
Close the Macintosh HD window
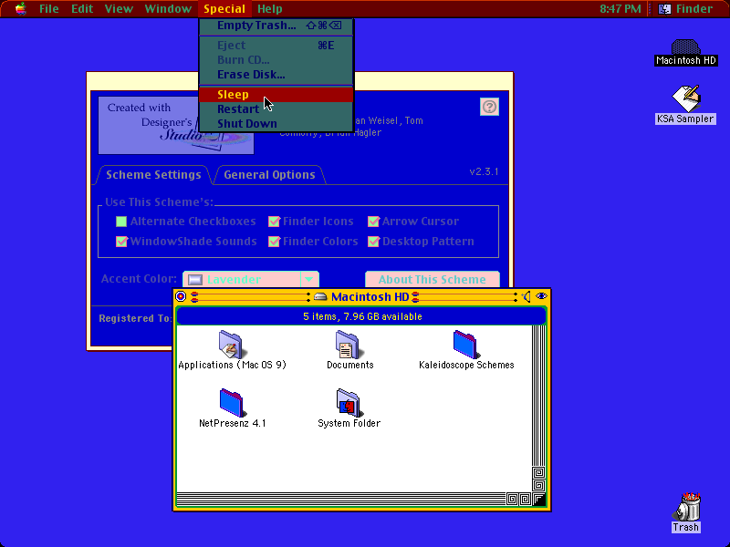click(x=181, y=296)
